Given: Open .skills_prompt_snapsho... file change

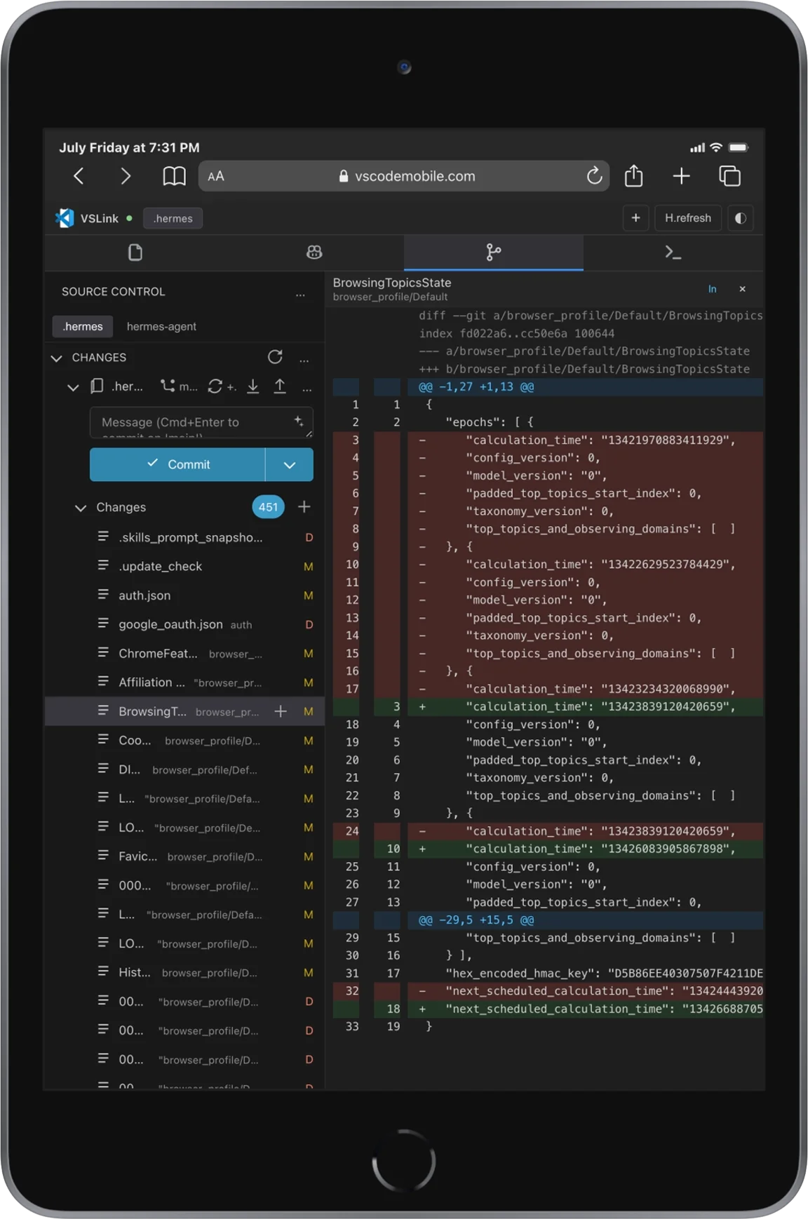Looking at the screenshot, I should (x=184, y=537).
